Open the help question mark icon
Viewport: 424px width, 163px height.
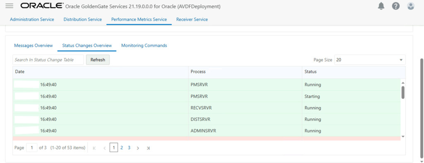click(x=396, y=6)
